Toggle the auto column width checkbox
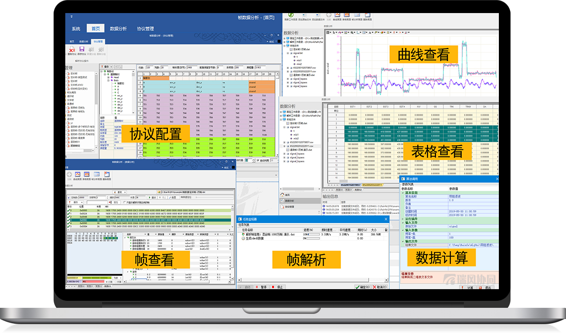The height and width of the screenshot is (333, 566). tap(258, 160)
